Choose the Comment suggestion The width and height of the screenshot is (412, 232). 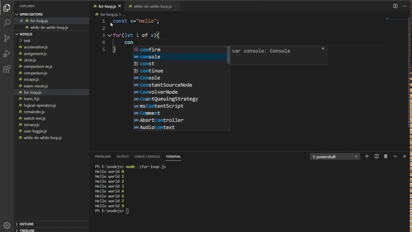180,113
